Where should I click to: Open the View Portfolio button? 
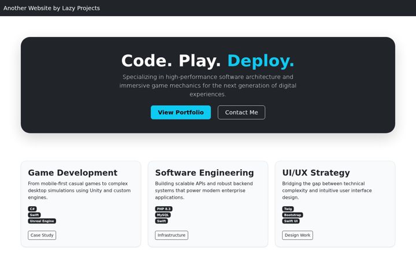coord(181,112)
